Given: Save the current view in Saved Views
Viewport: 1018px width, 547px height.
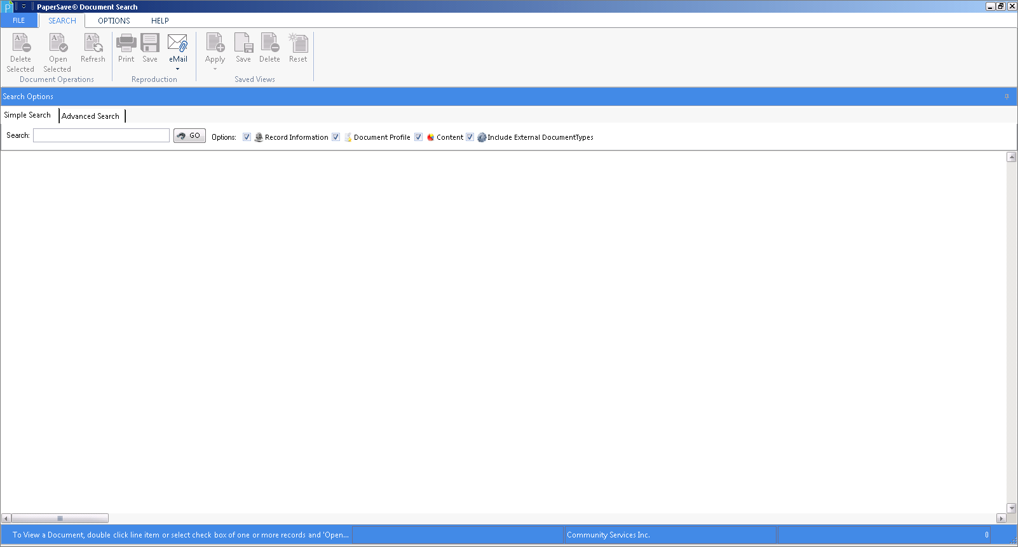Looking at the screenshot, I should click(x=243, y=43).
